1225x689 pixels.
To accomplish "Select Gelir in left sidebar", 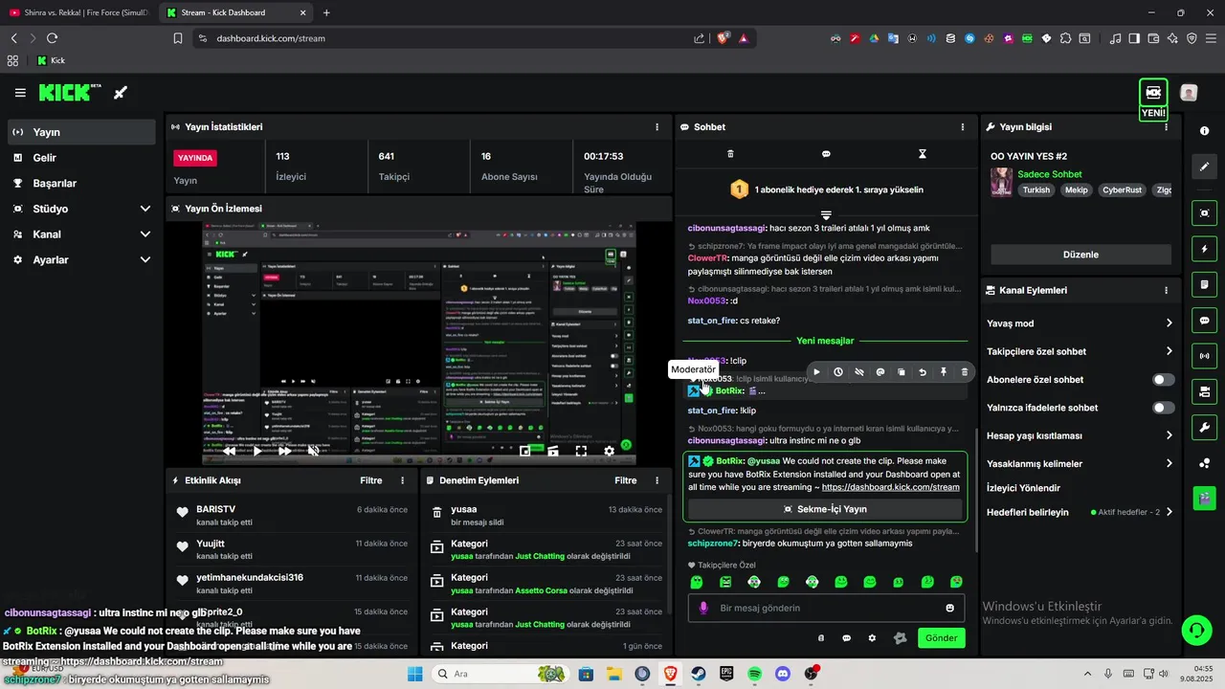I will (81, 158).
